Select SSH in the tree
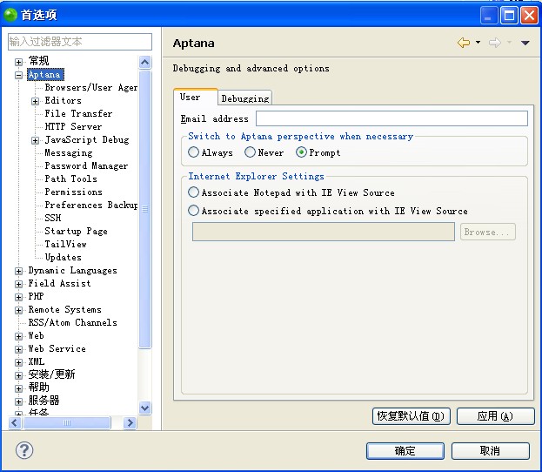 [53, 218]
